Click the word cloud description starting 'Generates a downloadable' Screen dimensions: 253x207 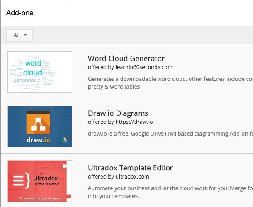(170, 83)
